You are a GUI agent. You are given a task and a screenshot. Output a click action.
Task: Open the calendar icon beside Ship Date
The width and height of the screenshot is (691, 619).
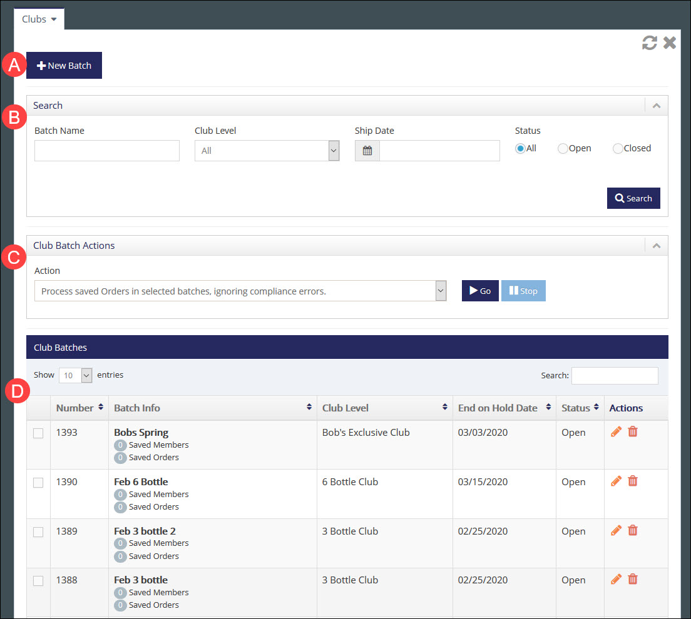point(367,150)
